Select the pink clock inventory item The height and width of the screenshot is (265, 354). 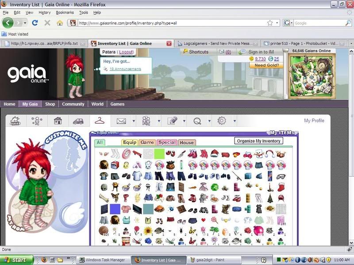click(126, 154)
